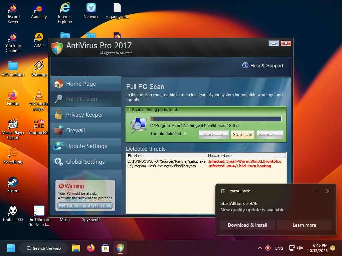Open foobar2000 desktop shortcut
Viewport: 342px width, 256px height.
pos(13,214)
